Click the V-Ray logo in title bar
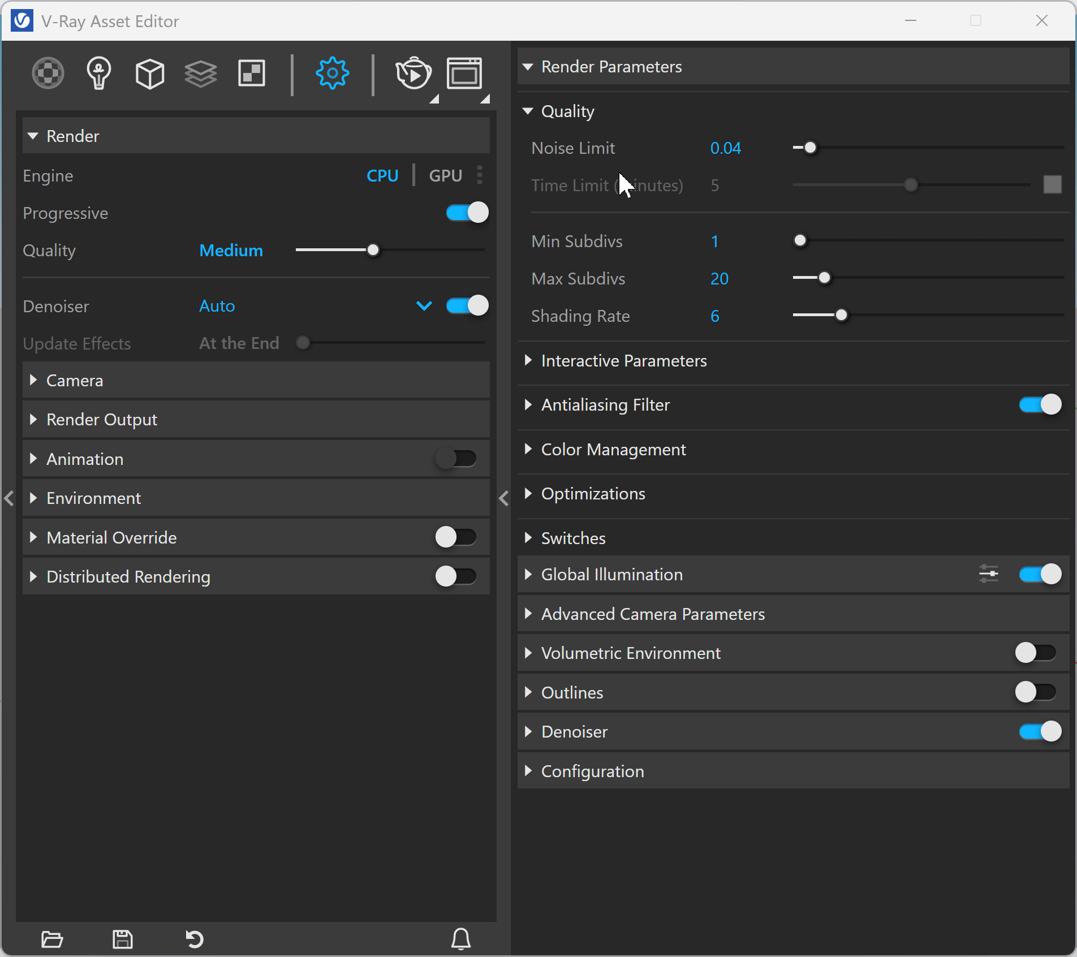The height and width of the screenshot is (957, 1077). click(22, 21)
